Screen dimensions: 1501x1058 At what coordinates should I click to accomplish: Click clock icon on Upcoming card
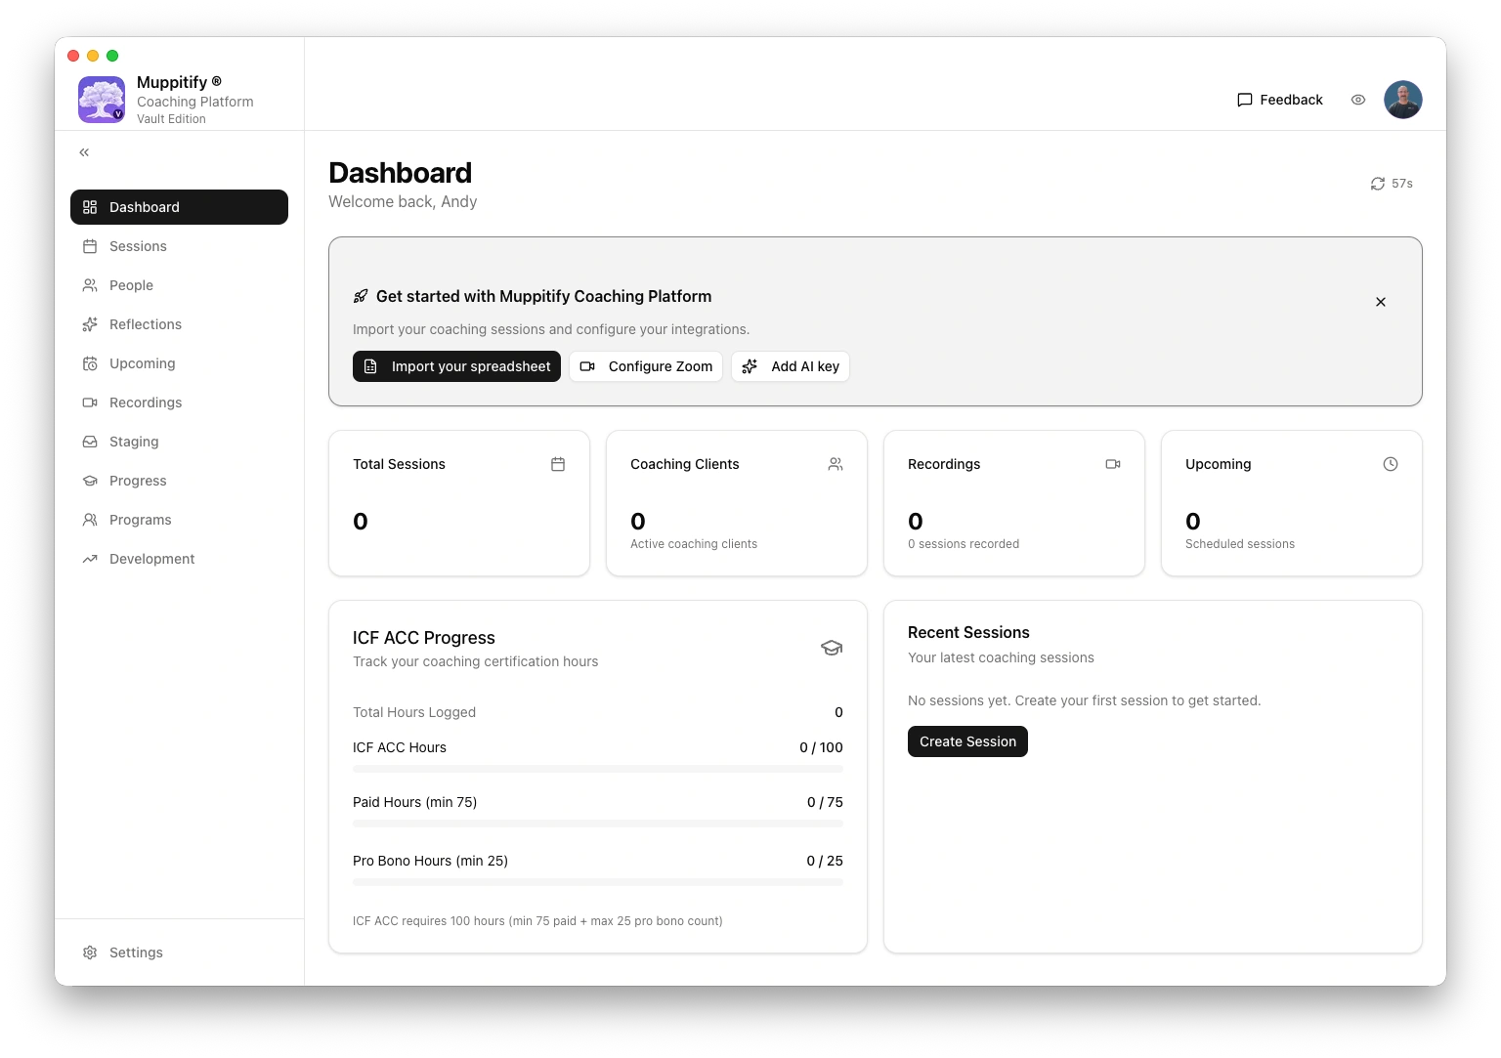tap(1390, 464)
